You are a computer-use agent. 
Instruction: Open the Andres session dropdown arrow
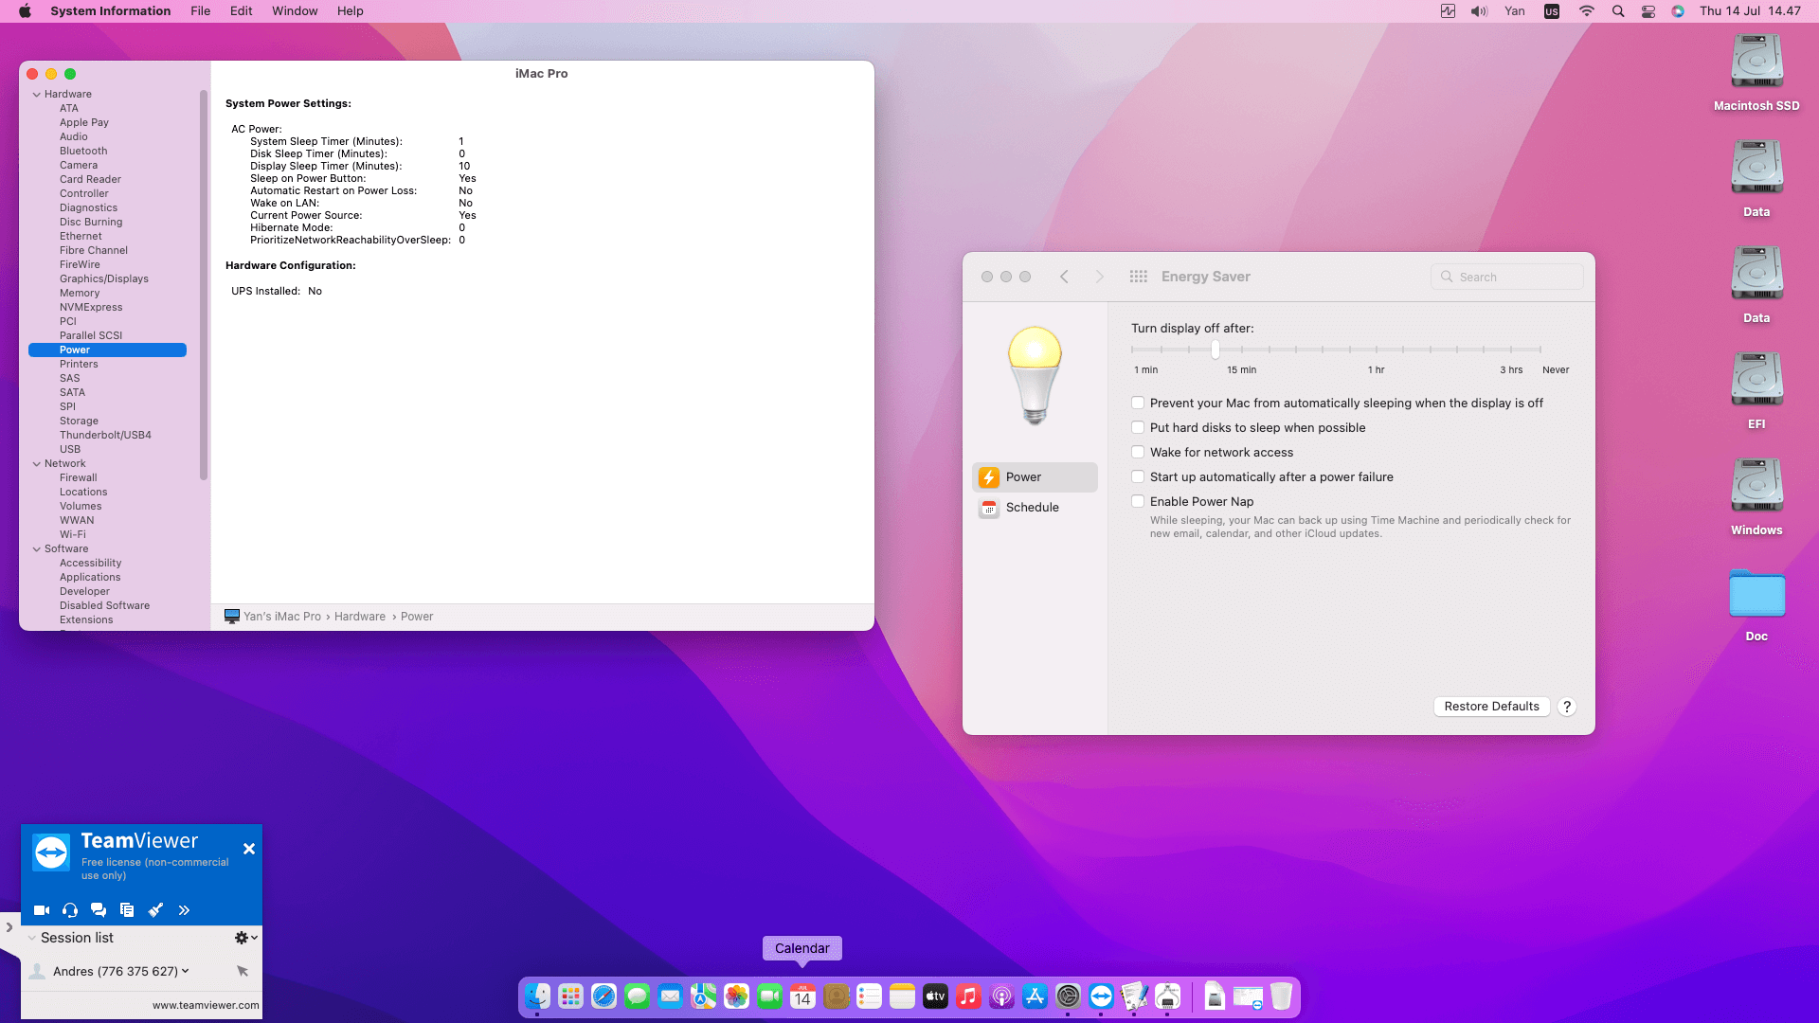(x=185, y=971)
